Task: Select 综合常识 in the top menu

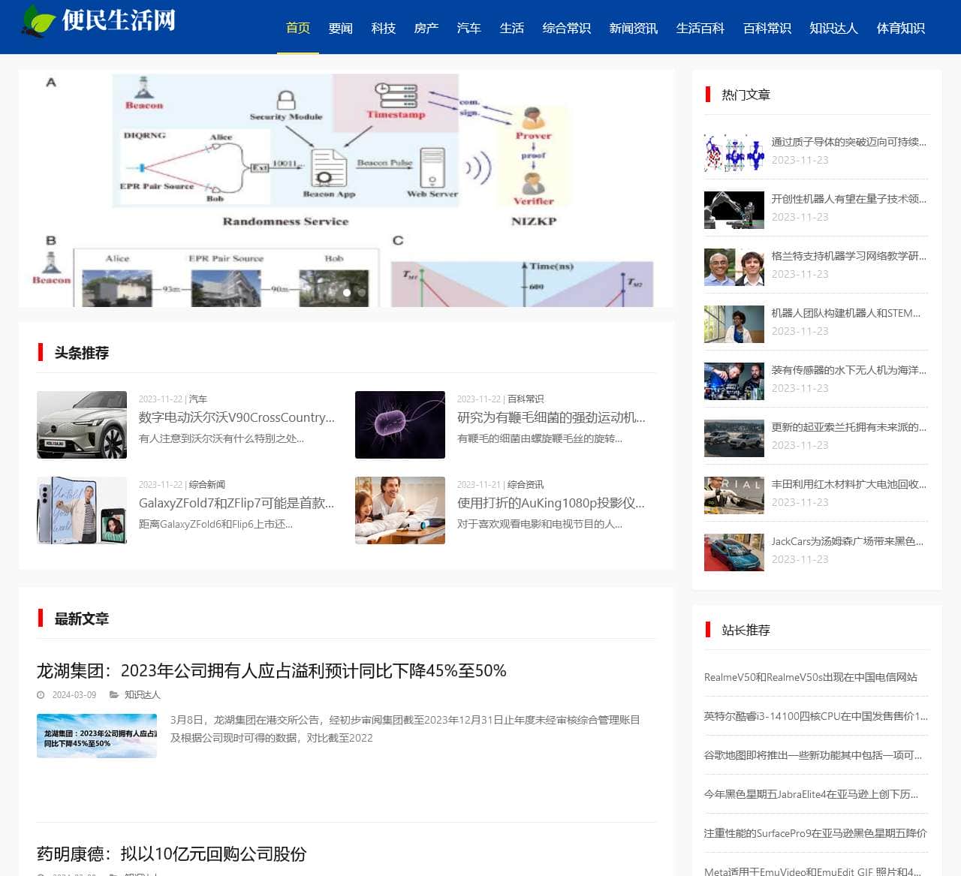Action: 567,28
